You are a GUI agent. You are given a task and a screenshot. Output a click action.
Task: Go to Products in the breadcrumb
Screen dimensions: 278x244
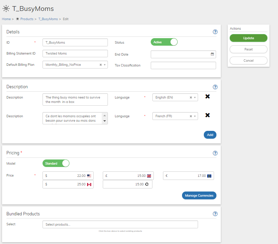click(27, 19)
